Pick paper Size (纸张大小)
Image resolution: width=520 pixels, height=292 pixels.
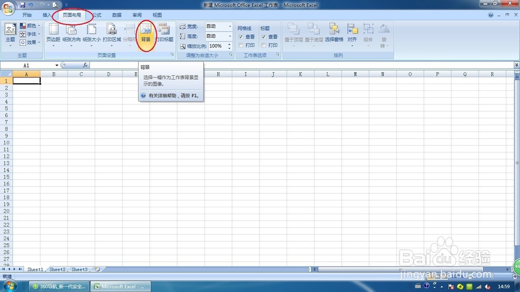(92, 35)
